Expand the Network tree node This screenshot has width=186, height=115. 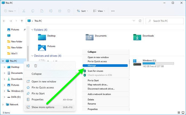(3, 105)
